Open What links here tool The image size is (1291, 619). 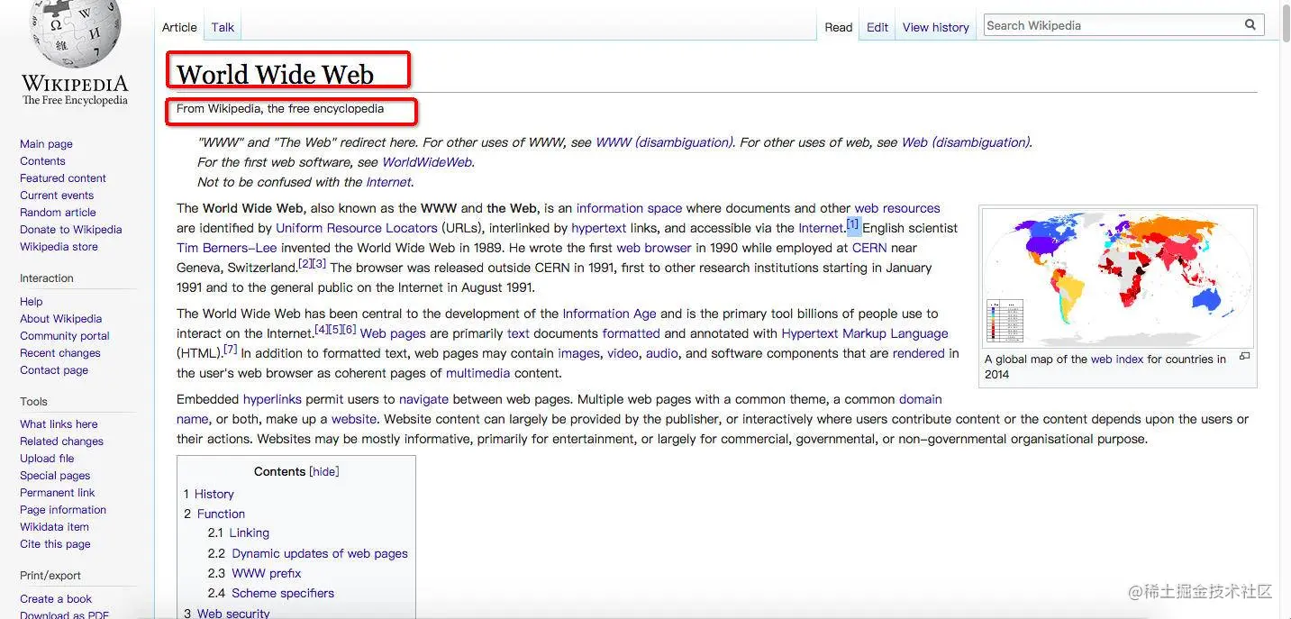click(59, 424)
